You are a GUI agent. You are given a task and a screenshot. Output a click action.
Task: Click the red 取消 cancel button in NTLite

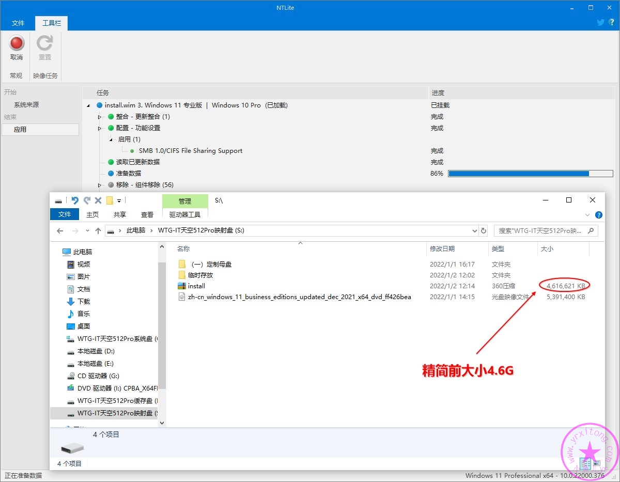[17, 48]
